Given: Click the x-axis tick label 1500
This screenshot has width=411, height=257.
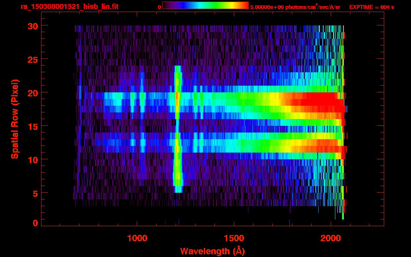Looking at the screenshot, I should (234, 238).
